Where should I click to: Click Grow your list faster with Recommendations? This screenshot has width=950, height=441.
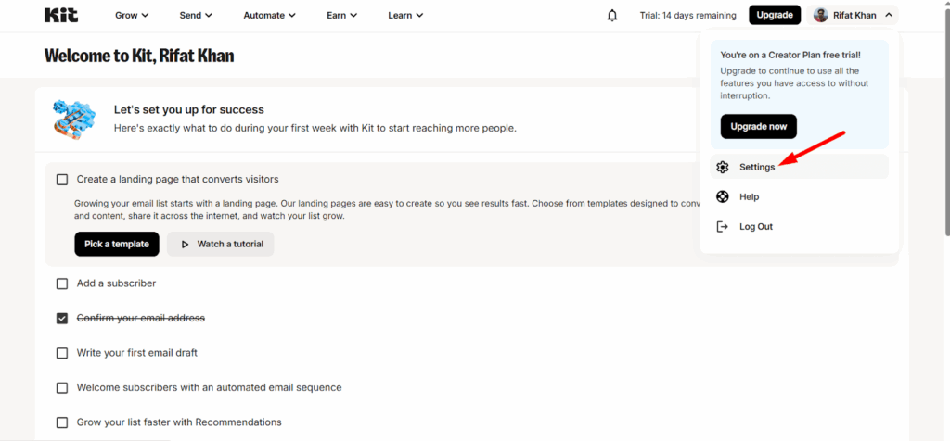[179, 422]
